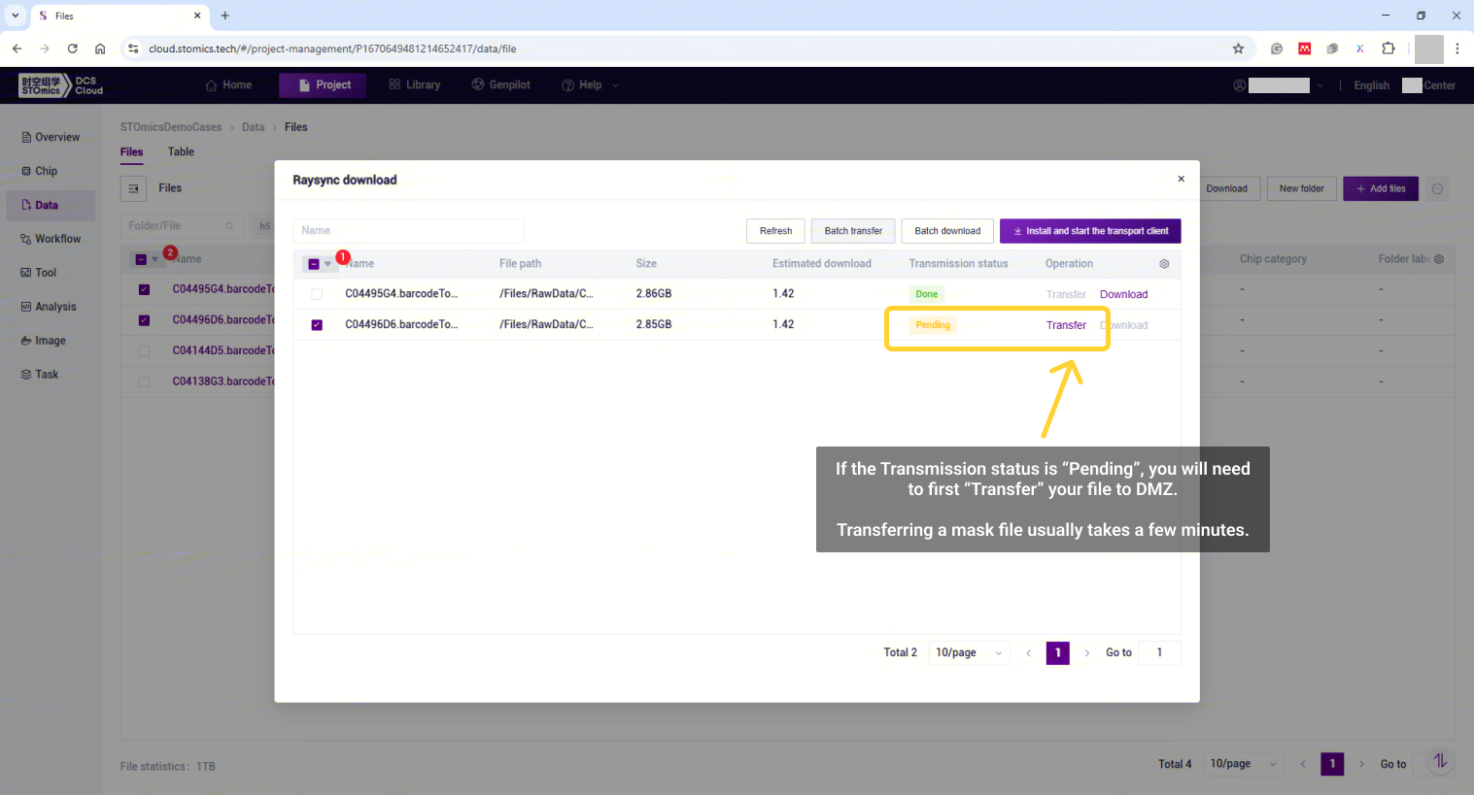The image size is (1474, 795).
Task: Open 10/page dropdown in background Files pagination
Action: (1244, 764)
